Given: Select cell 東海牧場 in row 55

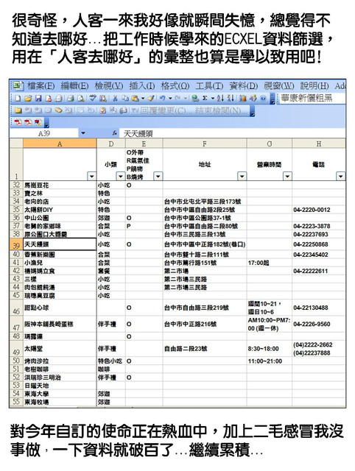Looking at the screenshot, I should tap(60, 402).
